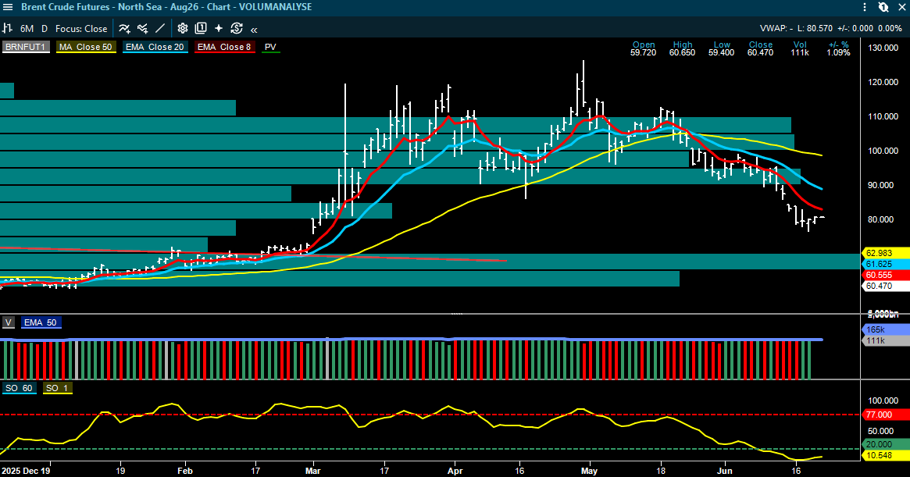Select the trend line drawing tool
This screenshot has width=910, height=477.
[x=160, y=28]
